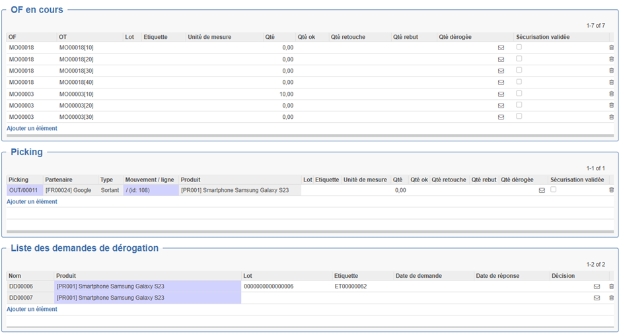Delete the MO00003[30] row using trash icon

(x=611, y=117)
